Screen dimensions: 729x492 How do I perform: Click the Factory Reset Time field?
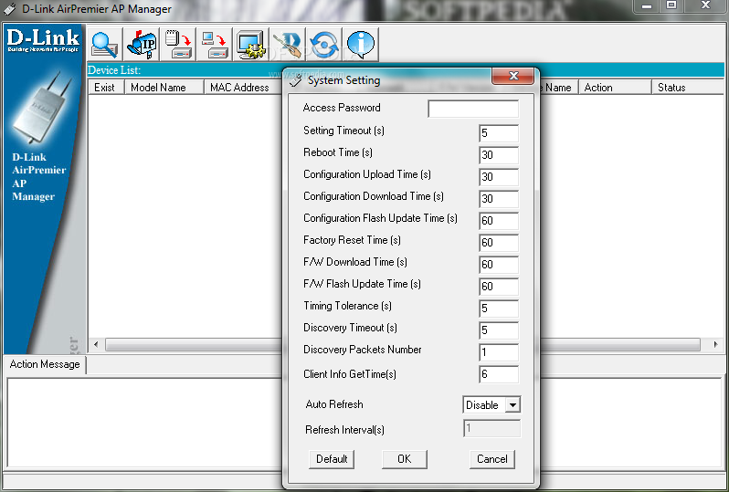coord(499,243)
